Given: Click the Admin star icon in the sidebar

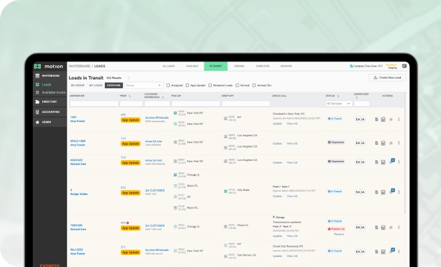Looking at the screenshot, I should pyautogui.click(x=37, y=122).
